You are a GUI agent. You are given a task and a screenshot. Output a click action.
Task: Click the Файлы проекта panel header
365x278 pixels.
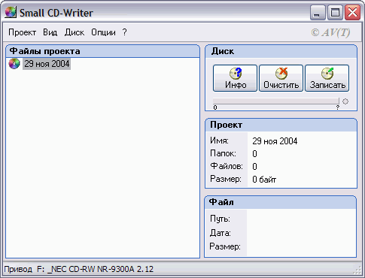[102, 51]
